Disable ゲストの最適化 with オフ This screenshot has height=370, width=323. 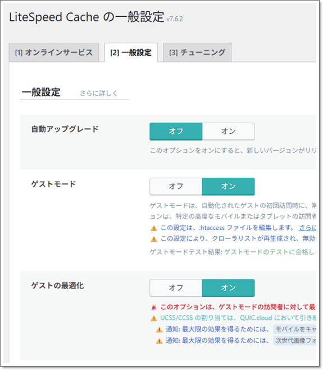(176, 288)
